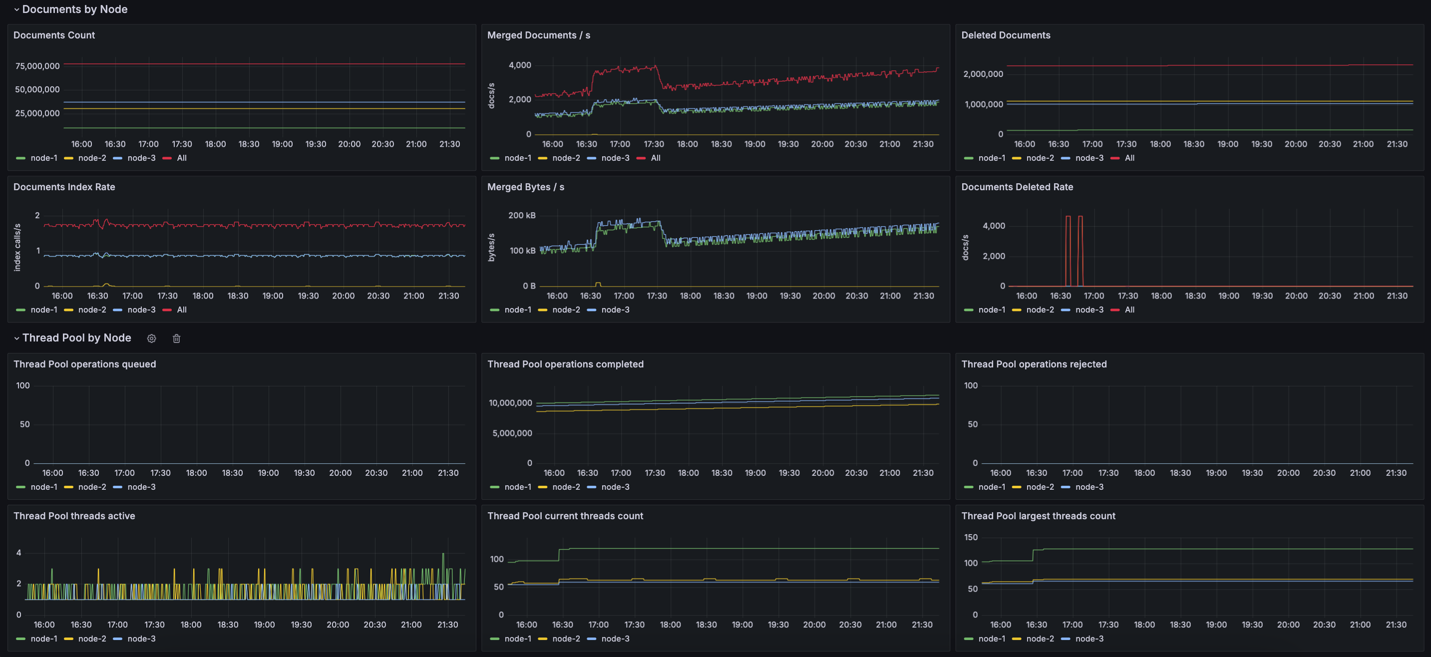The image size is (1431, 657).
Task: Open the Documents Count panel title
Action: click(x=54, y=35)
